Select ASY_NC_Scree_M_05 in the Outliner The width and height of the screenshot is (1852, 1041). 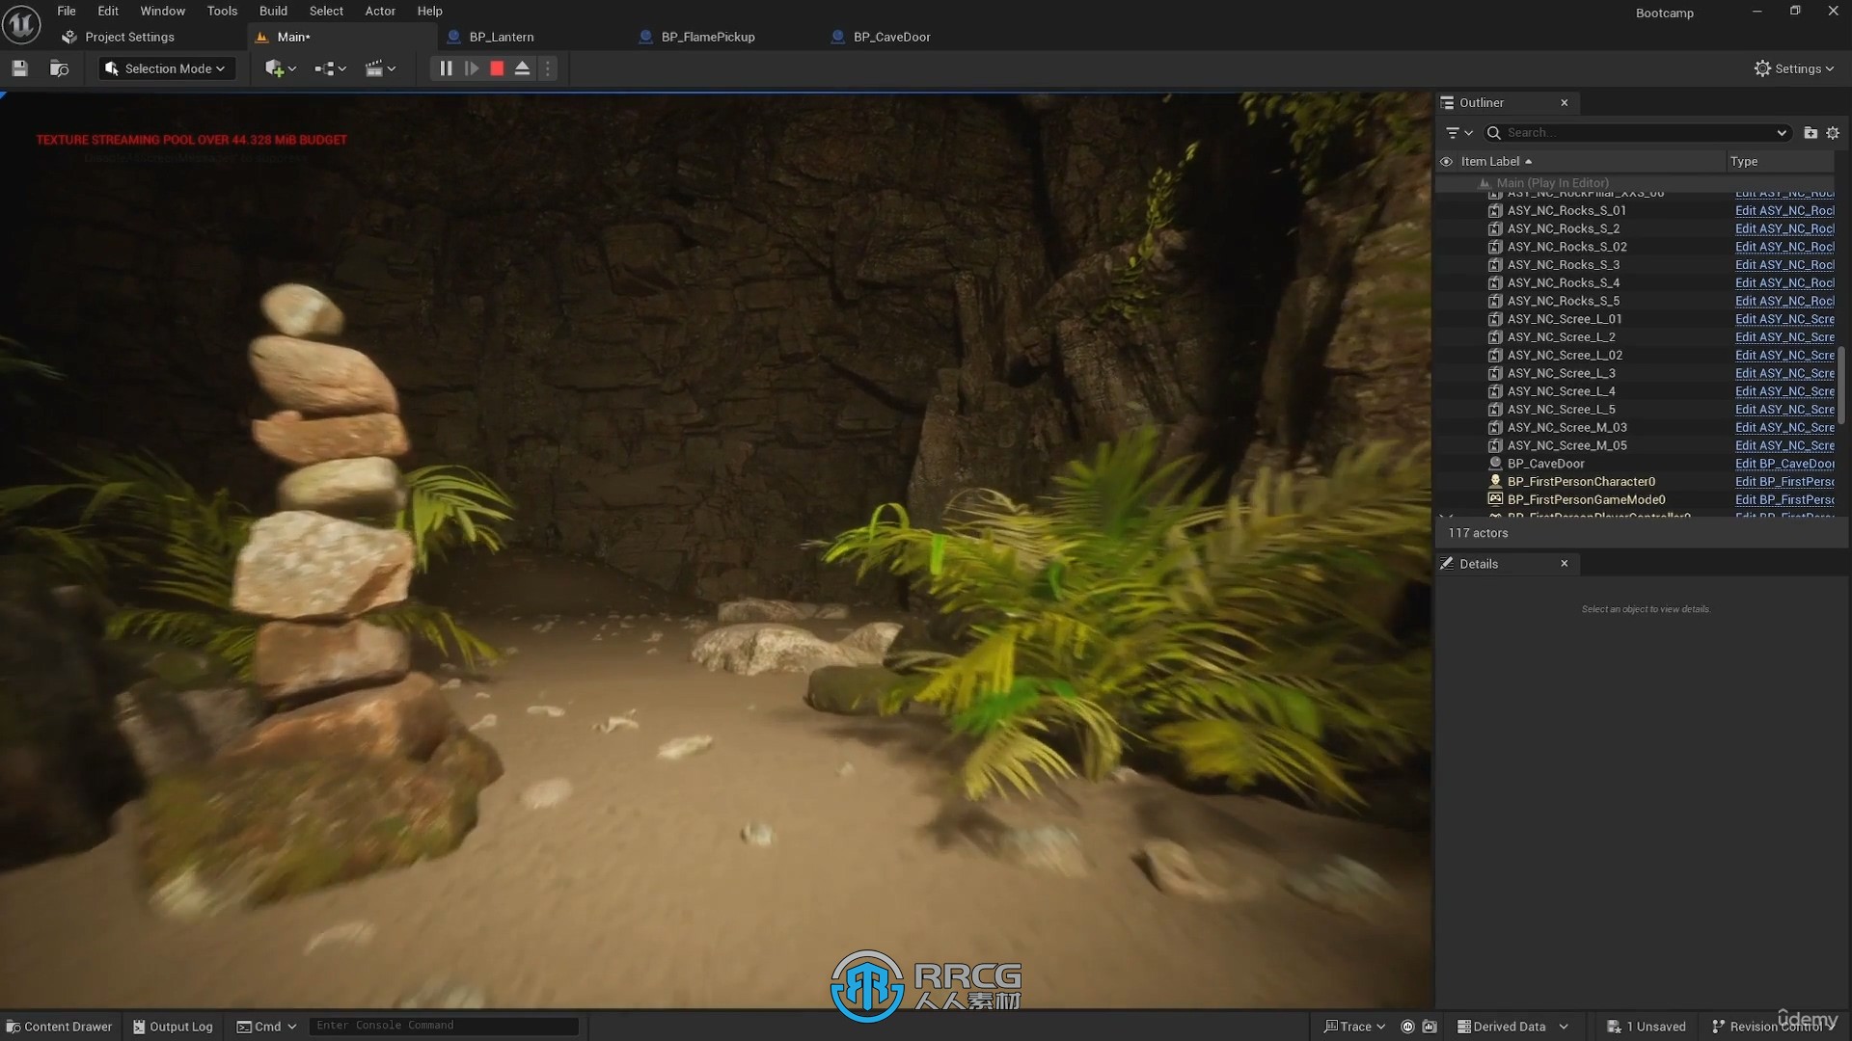[x=1567, y=445]
